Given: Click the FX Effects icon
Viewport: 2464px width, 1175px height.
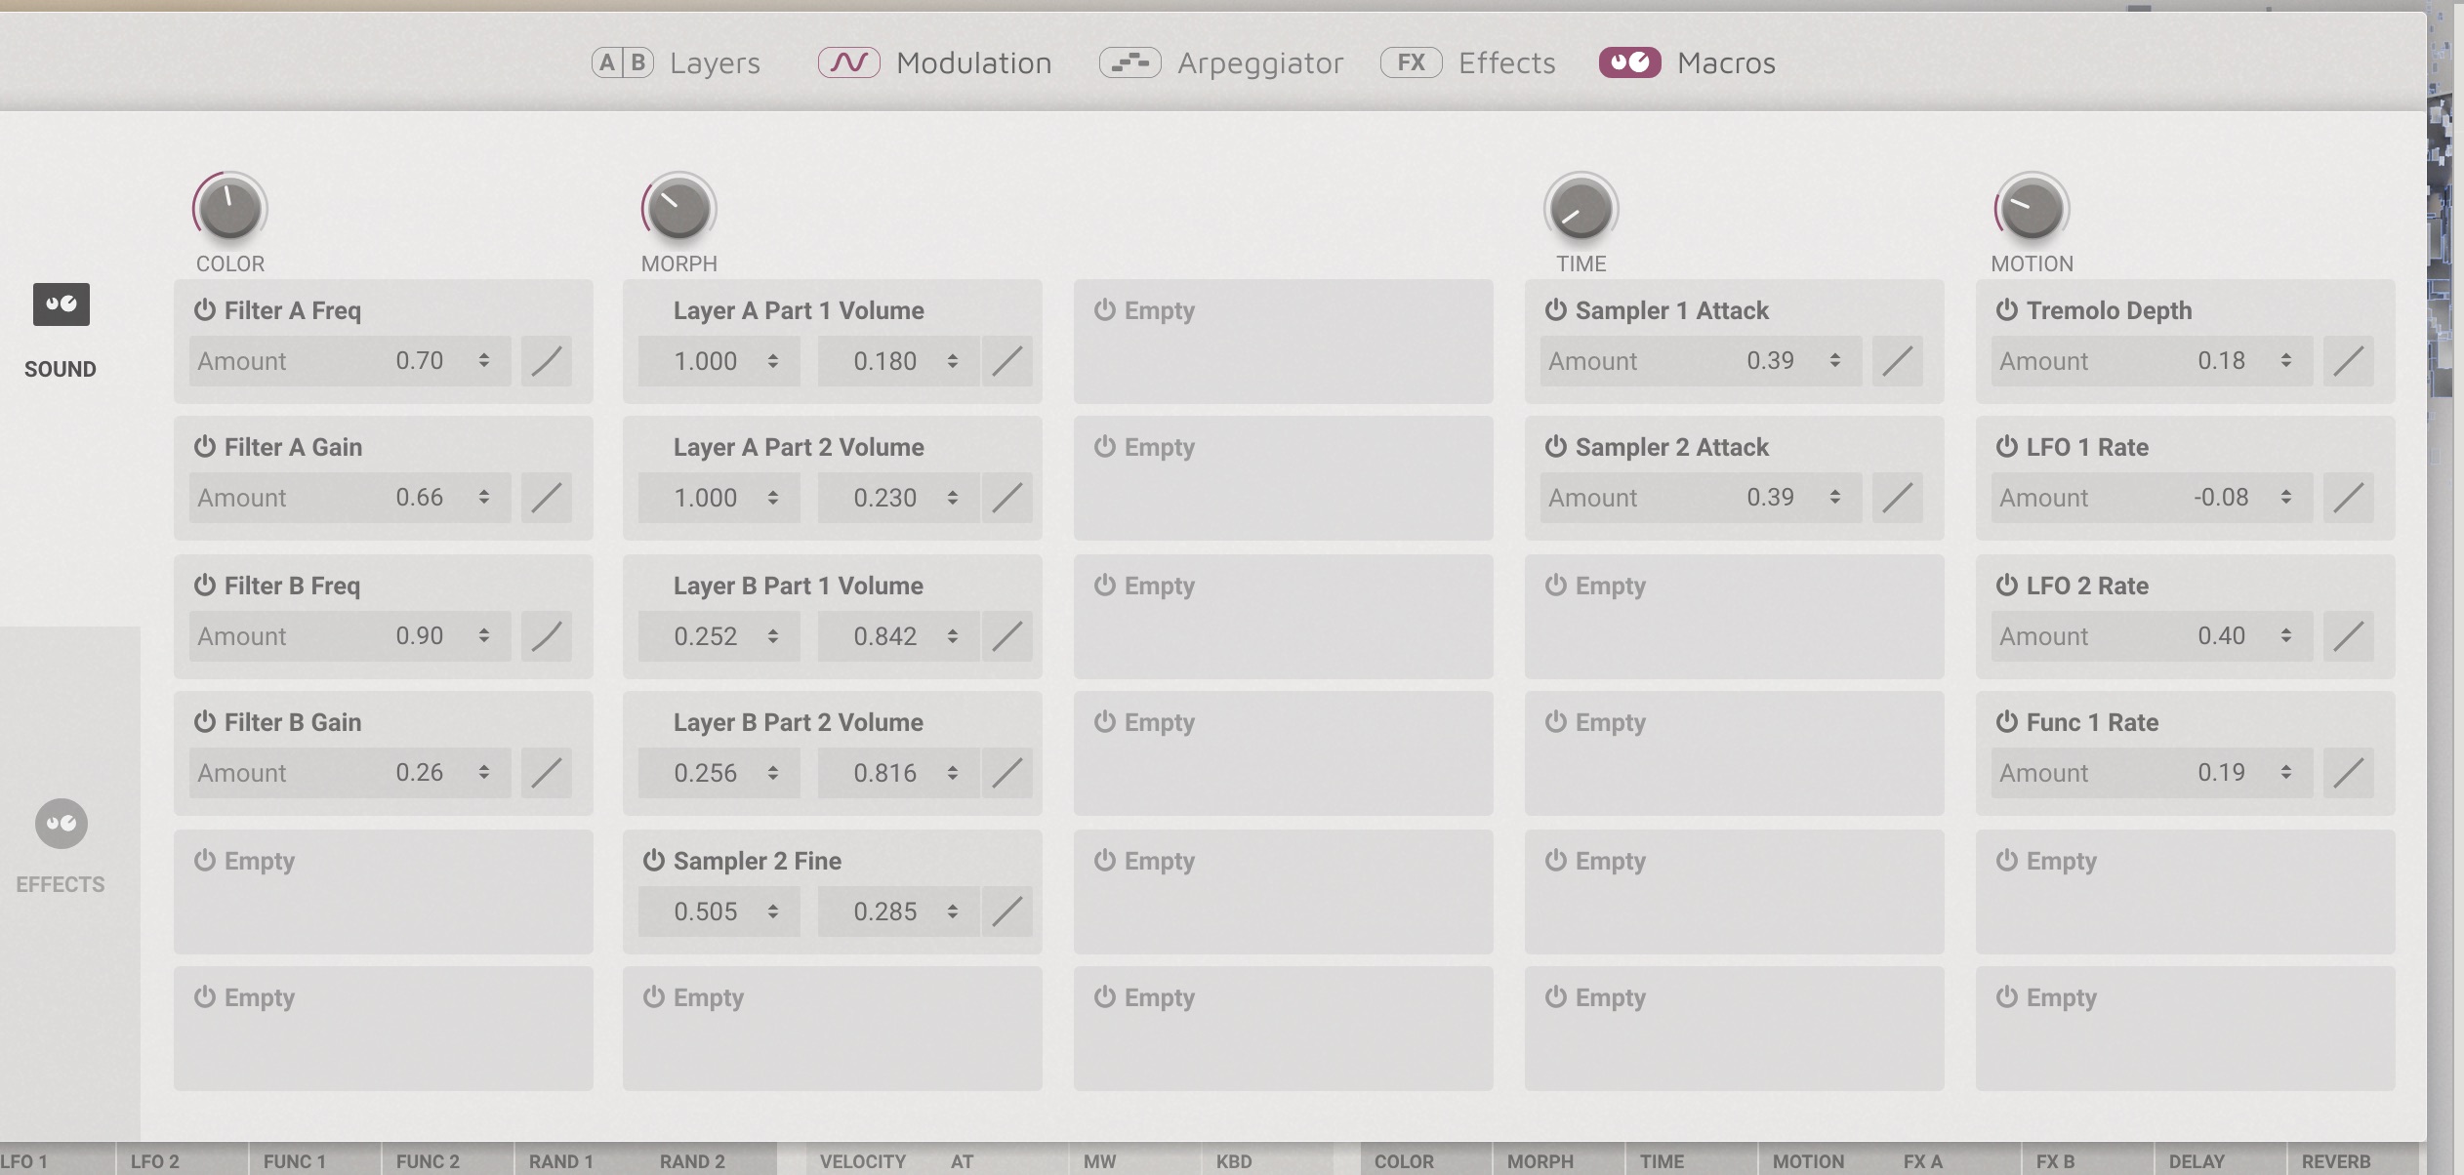Looking at the screenshot, I should pos(1411,63).
